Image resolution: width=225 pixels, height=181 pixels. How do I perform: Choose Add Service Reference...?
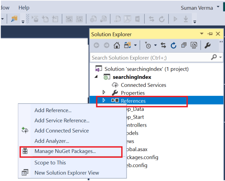pos(62,121)
